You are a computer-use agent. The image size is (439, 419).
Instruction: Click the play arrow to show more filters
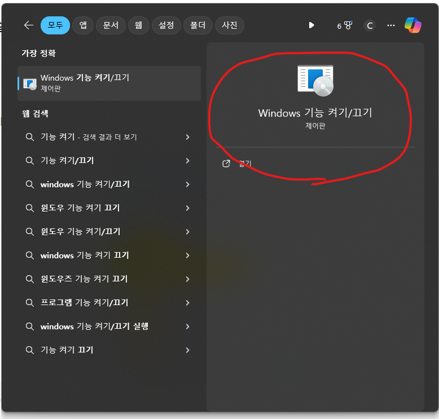tap(311, 25)
